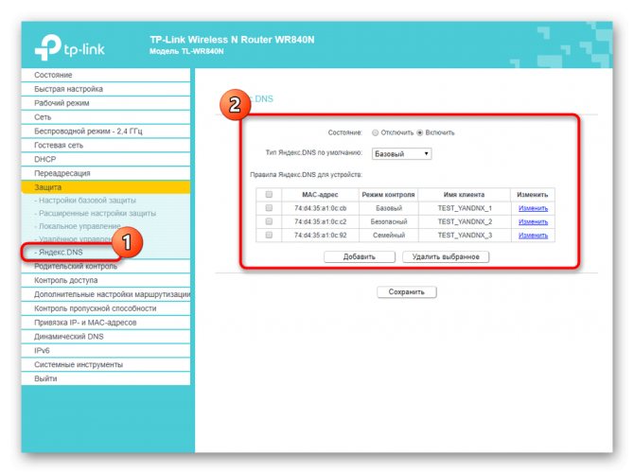
Task: Click the Модель TL-WR840N header text
Action: click(x=186, y=51)
